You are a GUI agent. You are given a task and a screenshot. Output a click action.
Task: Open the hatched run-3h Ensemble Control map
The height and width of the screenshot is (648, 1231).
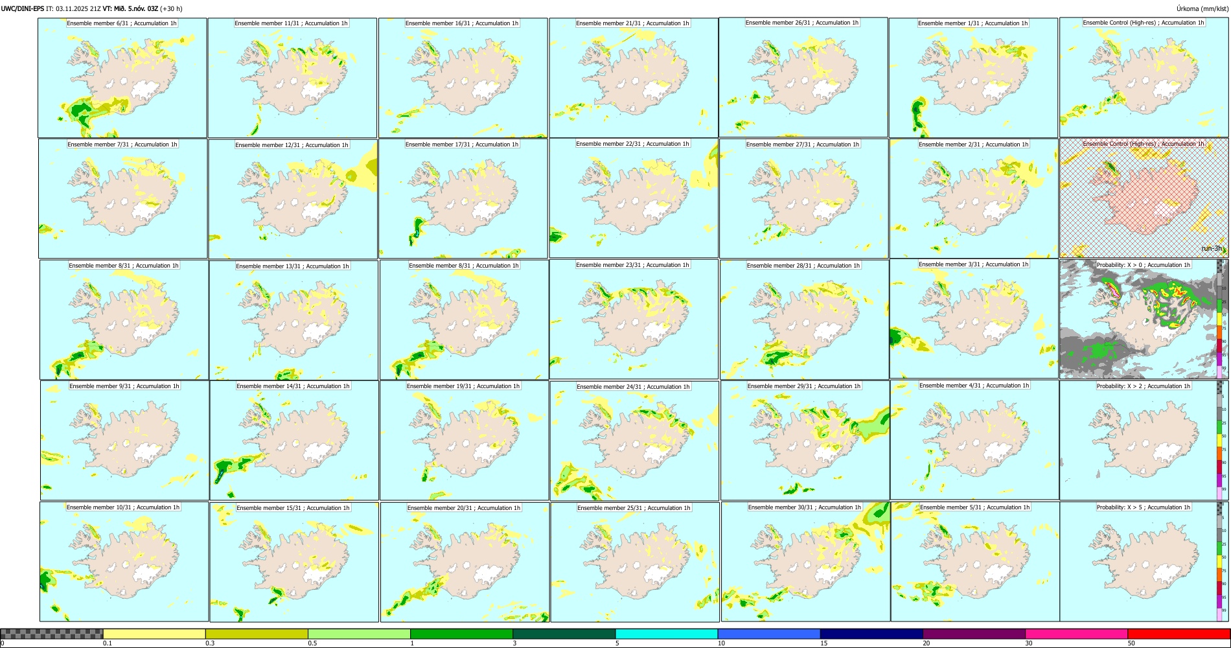click(x=1144, y=198)
